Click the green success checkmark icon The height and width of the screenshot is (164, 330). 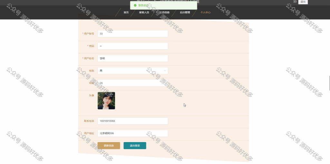point(135,5)
